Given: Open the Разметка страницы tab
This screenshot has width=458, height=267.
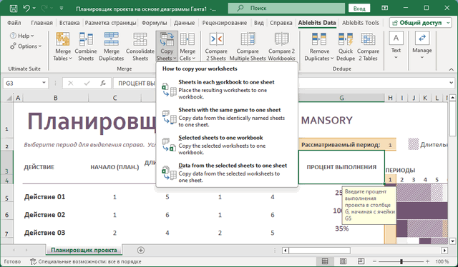Looking at the screenshot, I should [110, 23].
